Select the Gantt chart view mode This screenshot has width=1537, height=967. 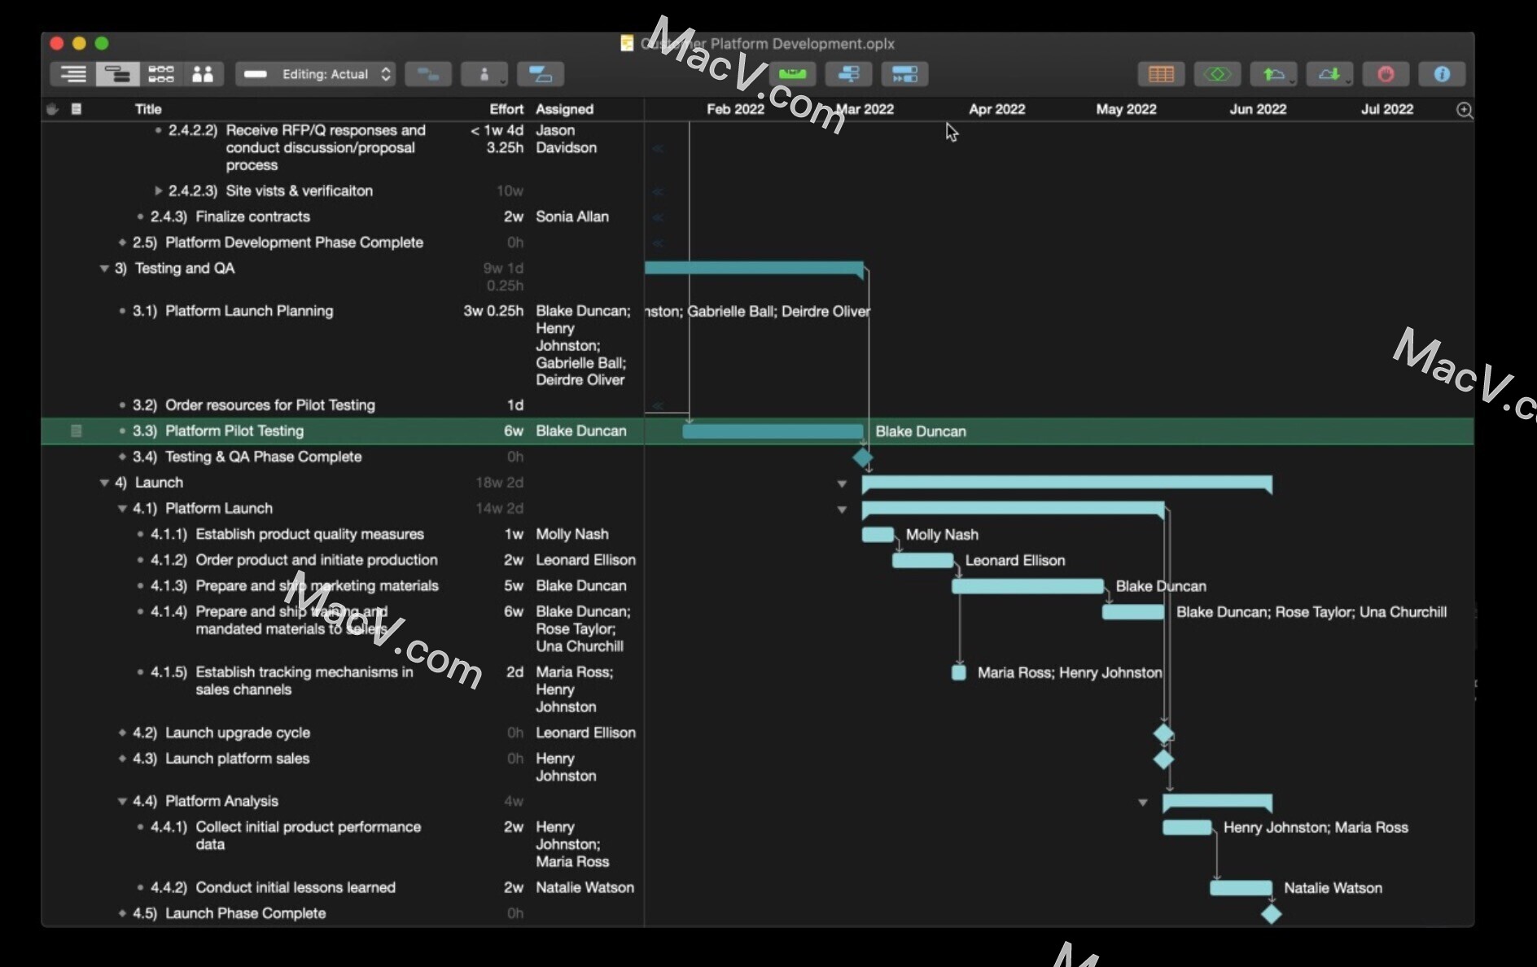pos(117,74)
